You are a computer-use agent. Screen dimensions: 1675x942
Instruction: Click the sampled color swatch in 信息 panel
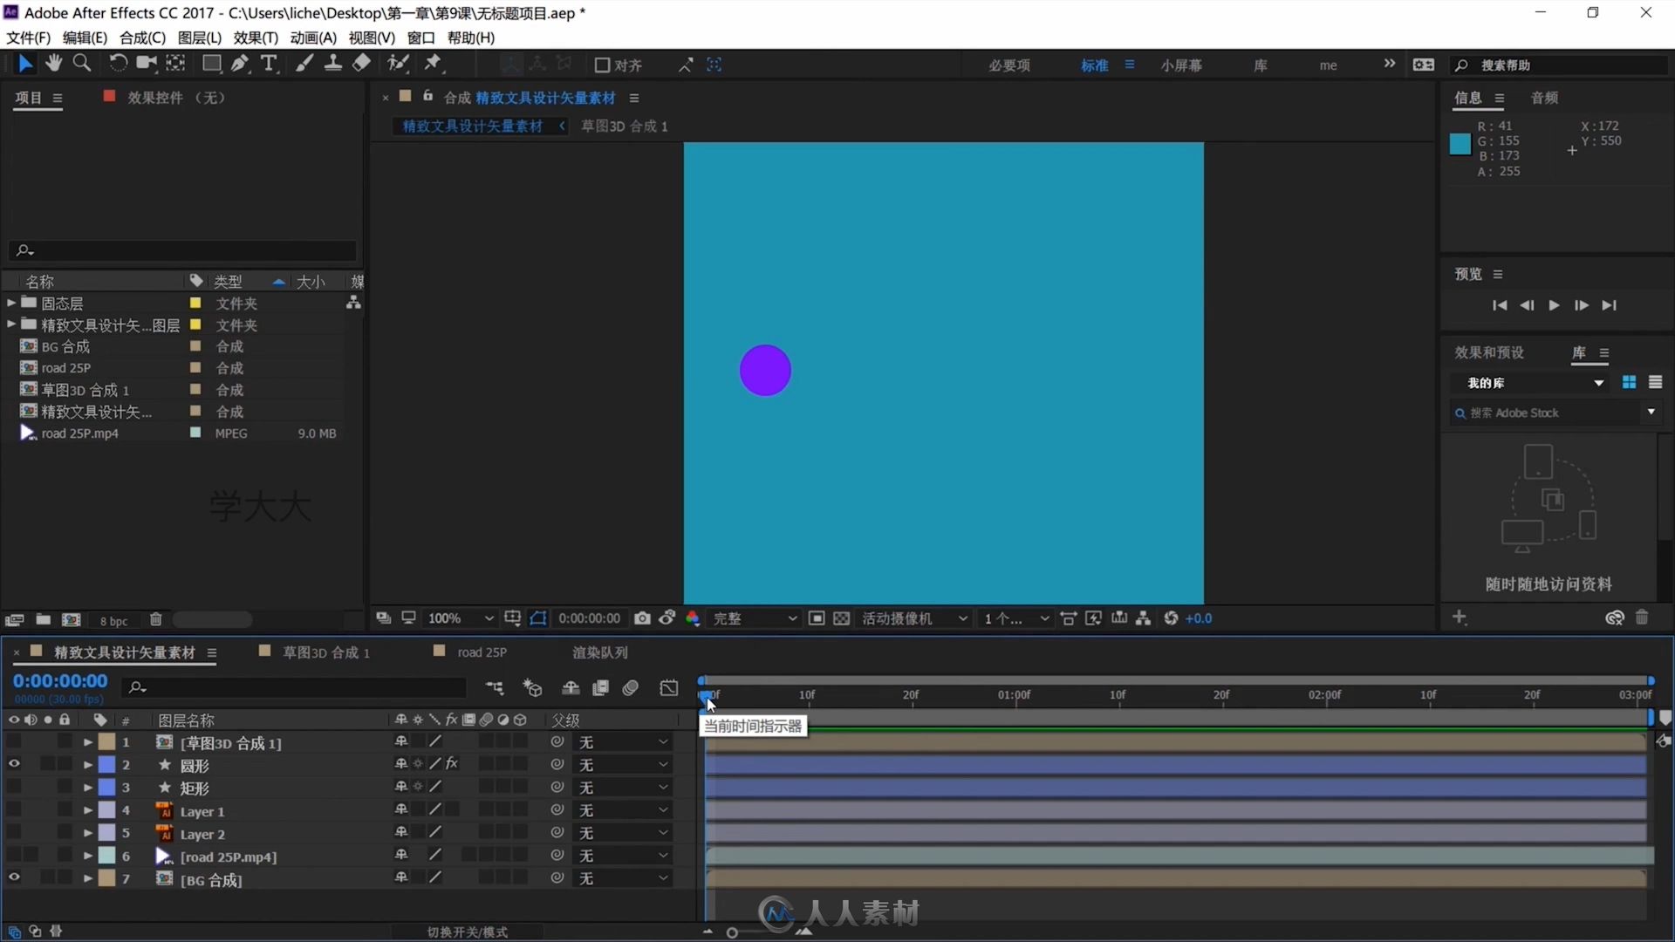(1460, 144)
